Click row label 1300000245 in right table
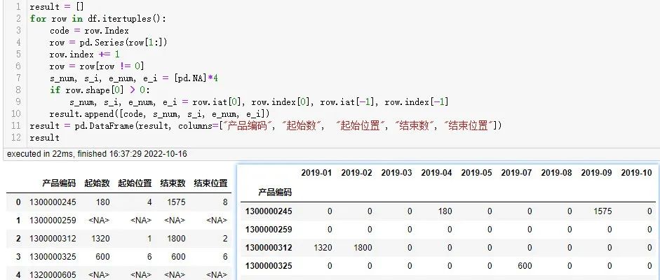The width and height of the screenshot is (660, 280). point(269,211)
